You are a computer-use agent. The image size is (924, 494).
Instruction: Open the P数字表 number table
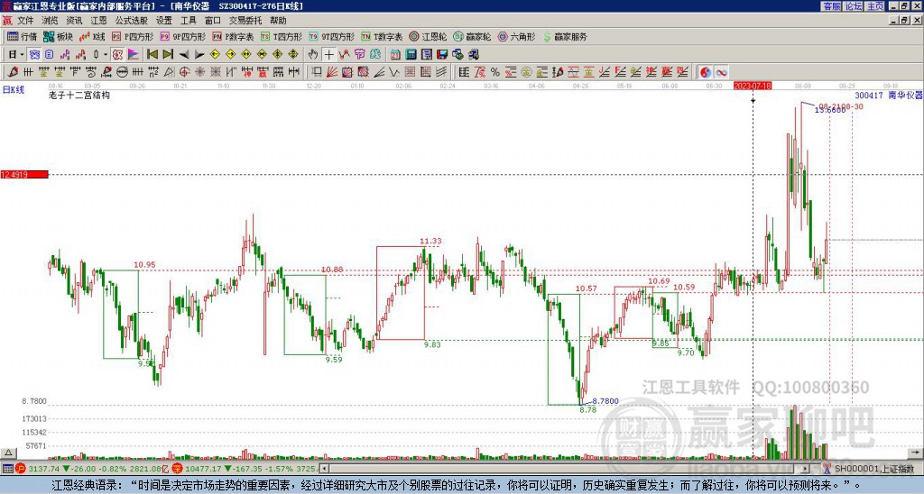(233, 36)
